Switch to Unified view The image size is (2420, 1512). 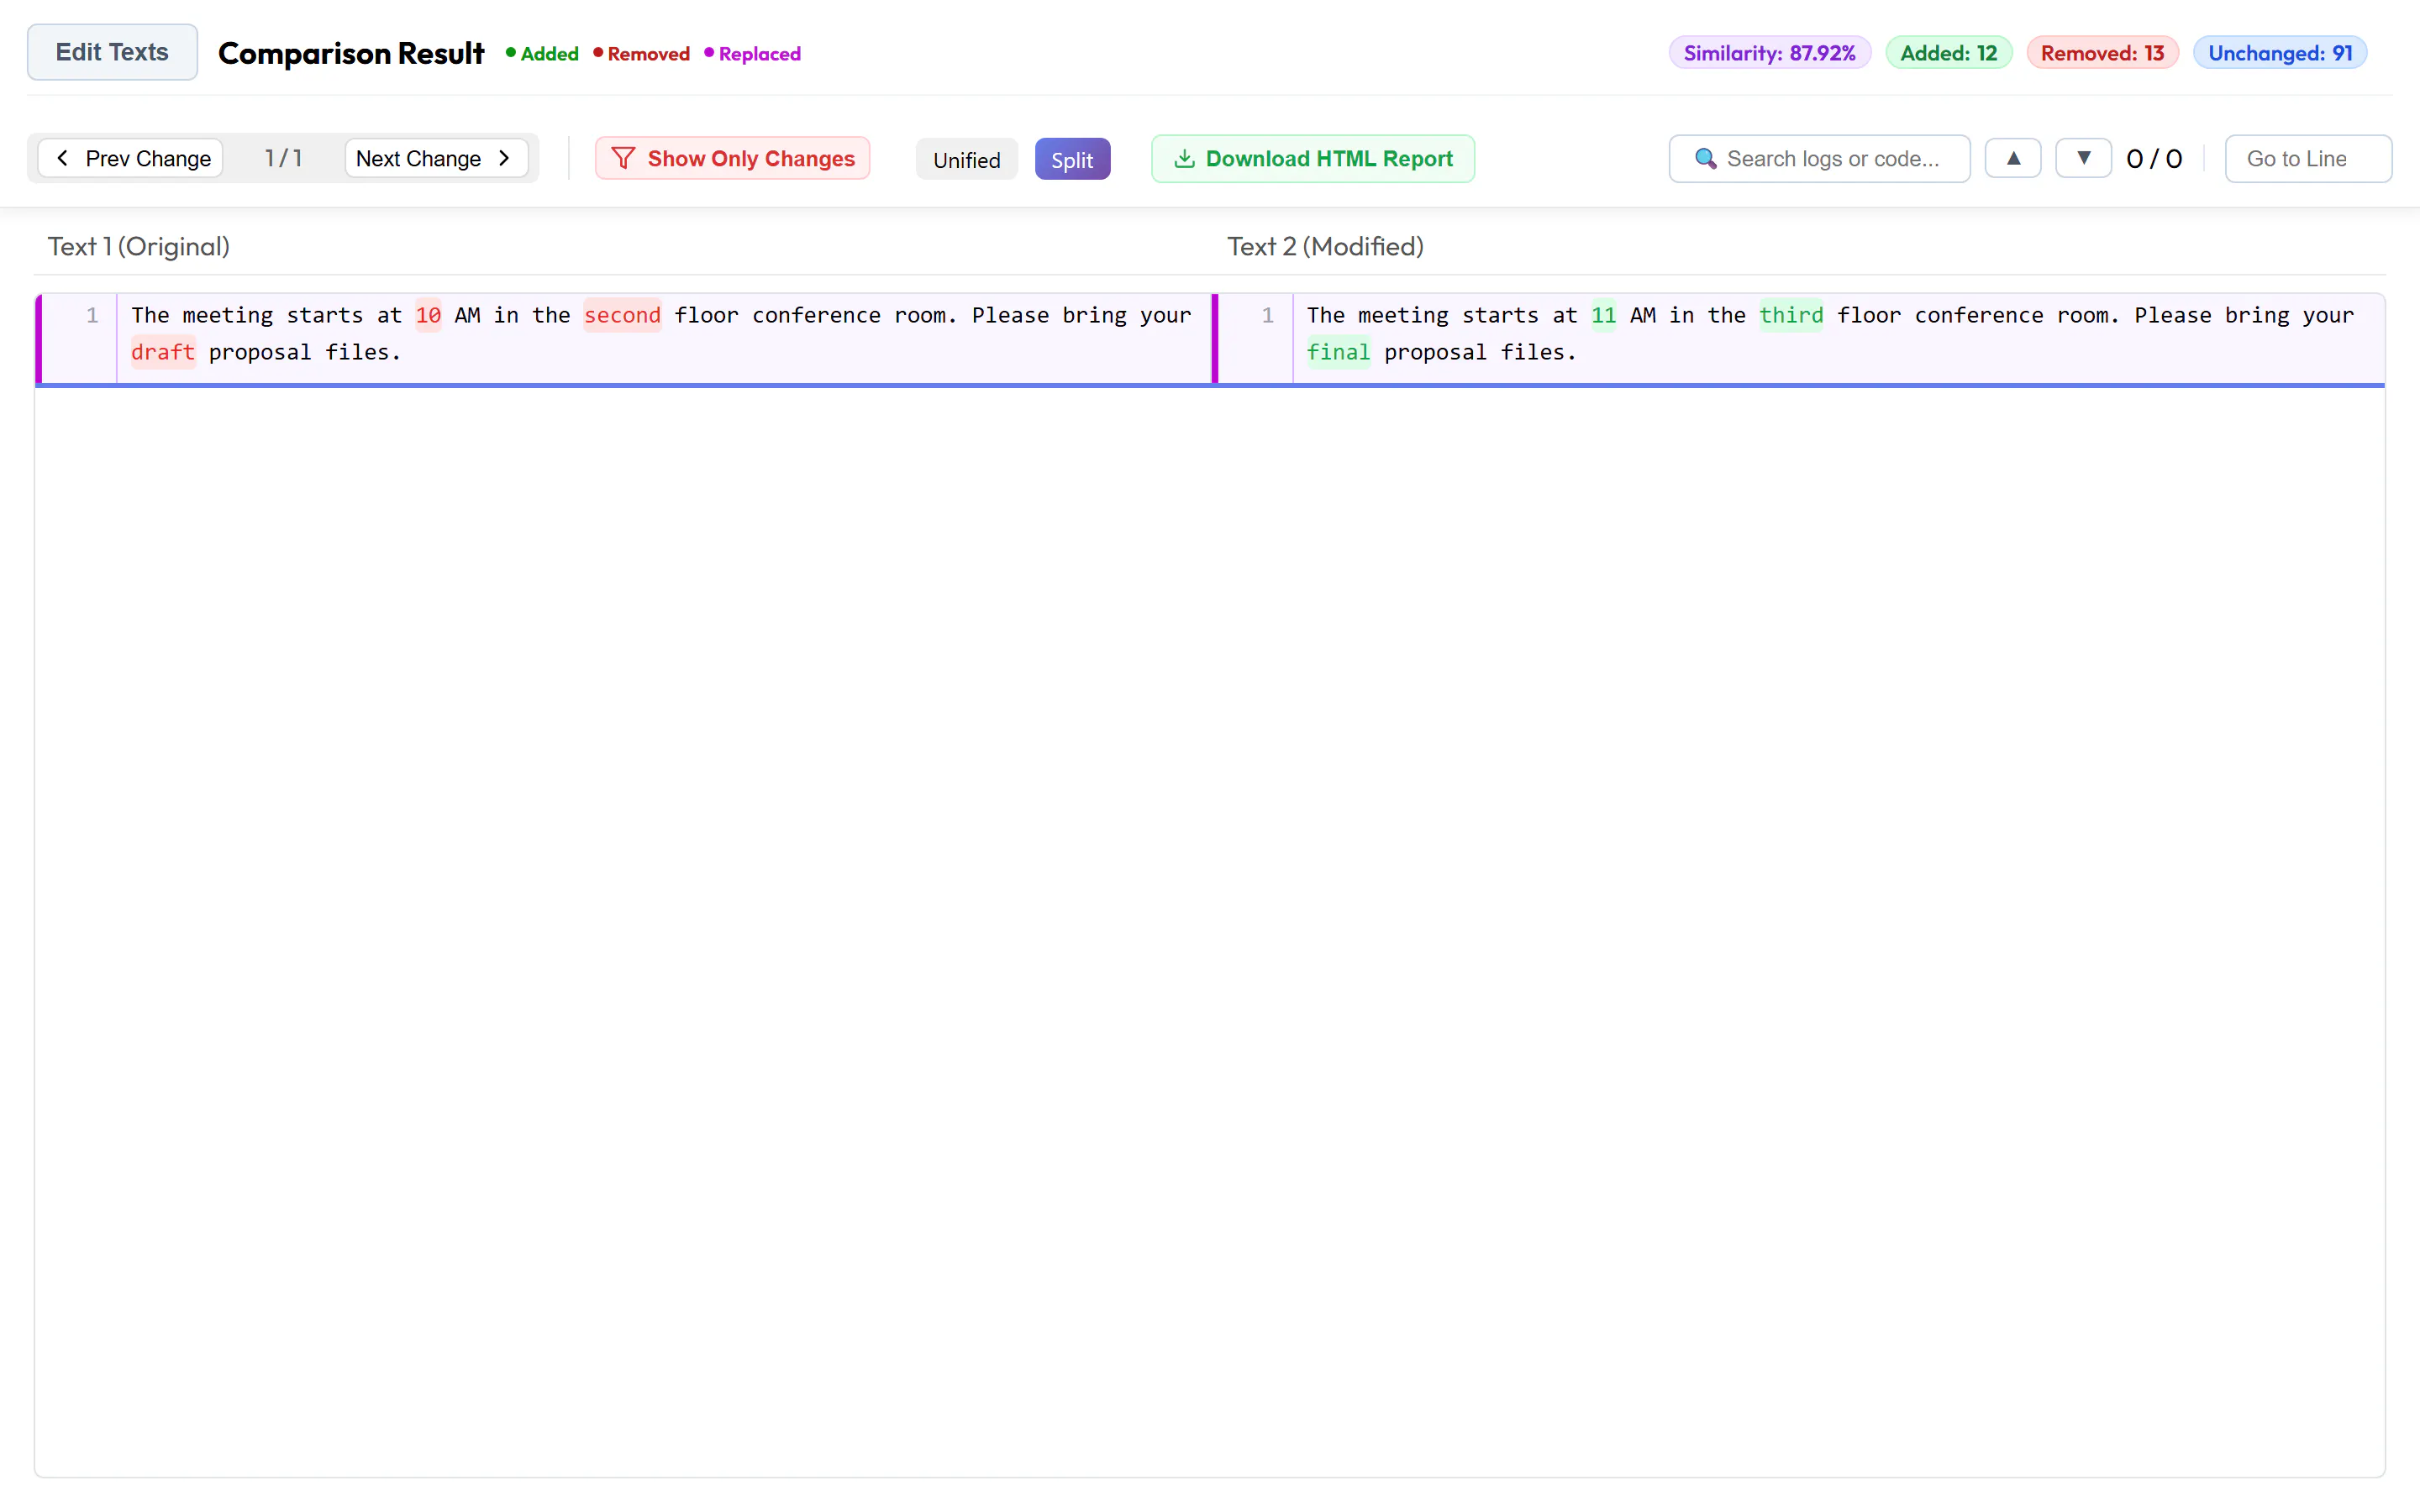coord(966,159)
